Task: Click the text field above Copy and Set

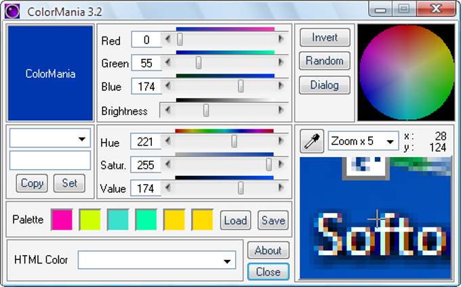Action: (50, 160)
